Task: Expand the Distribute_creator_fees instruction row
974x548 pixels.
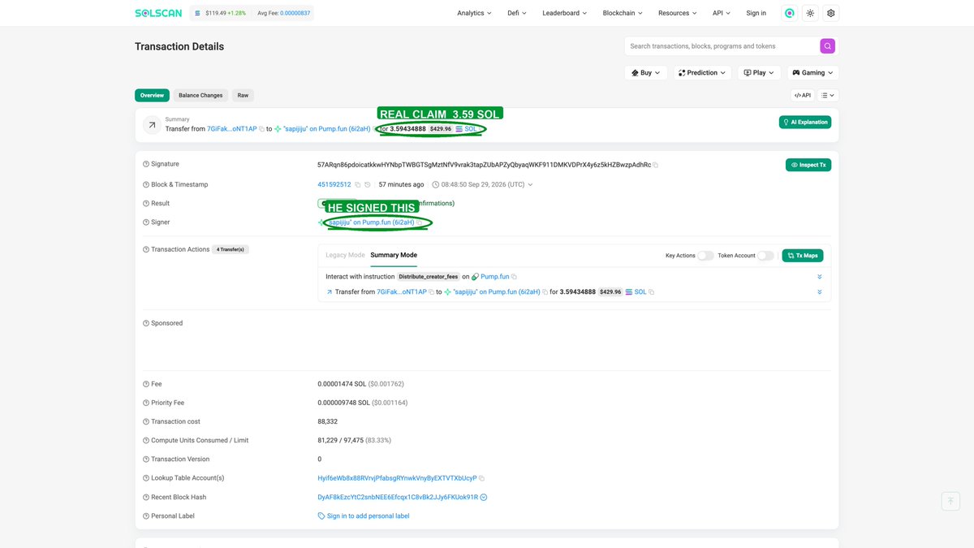Action: pyautogui.click(x=820, y=277)
